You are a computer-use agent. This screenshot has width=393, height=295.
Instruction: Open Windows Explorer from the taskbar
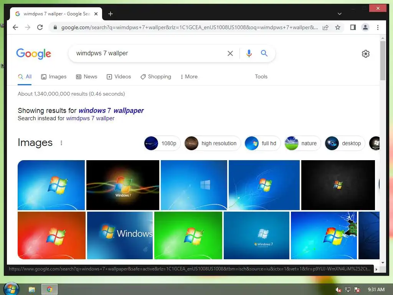tap(32, 290)
